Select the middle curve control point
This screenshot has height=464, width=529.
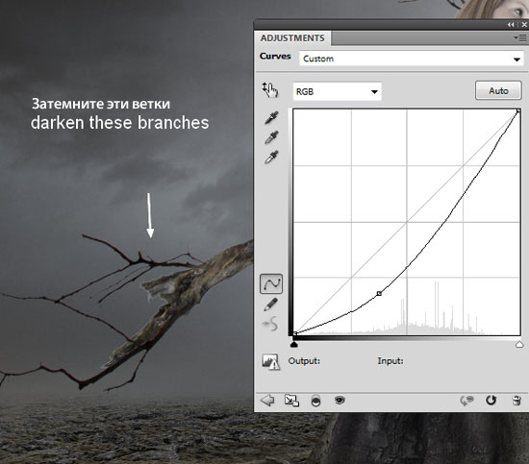tap(379, 294)
